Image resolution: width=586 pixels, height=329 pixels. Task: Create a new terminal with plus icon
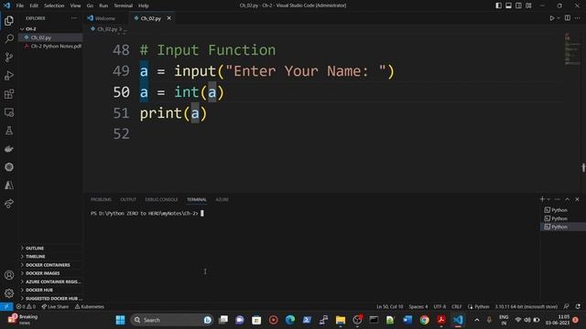tap(542, 199)
